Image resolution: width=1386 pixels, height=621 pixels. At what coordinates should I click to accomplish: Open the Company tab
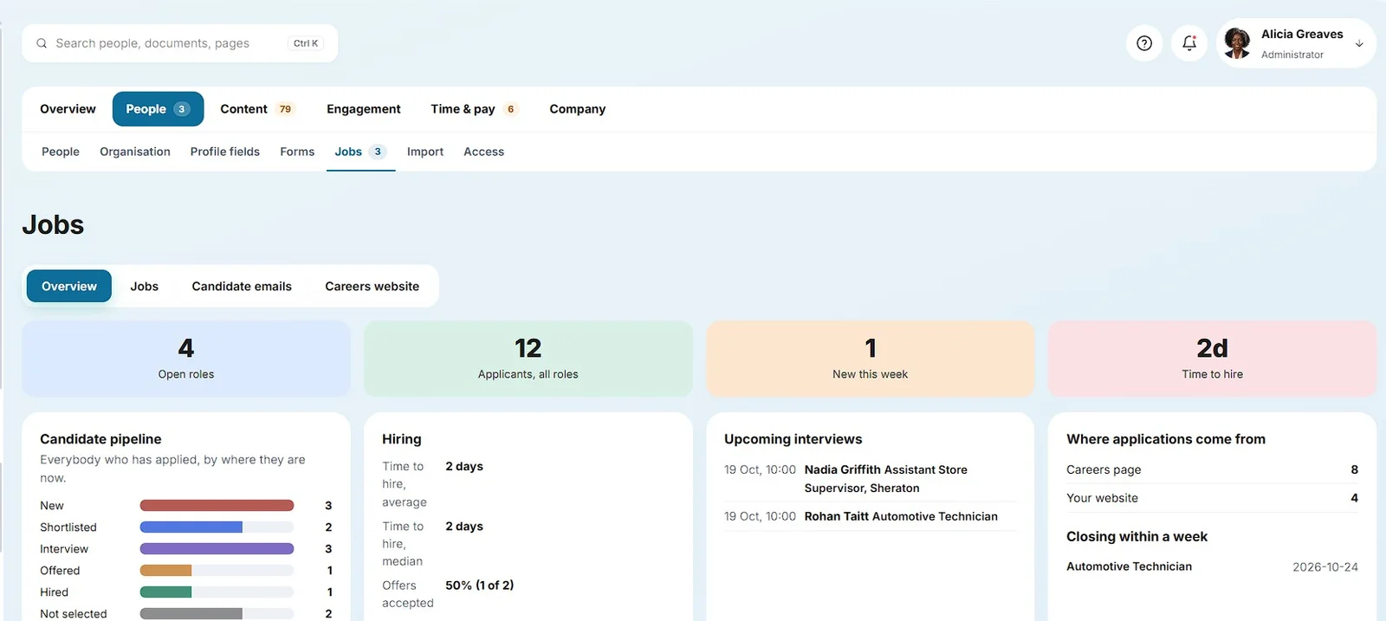(x=577, y=109)
